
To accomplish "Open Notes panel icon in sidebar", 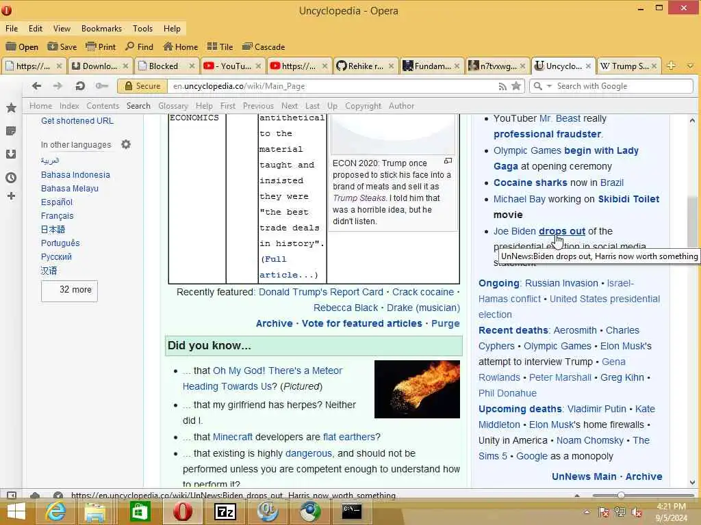I will (11, 131).
